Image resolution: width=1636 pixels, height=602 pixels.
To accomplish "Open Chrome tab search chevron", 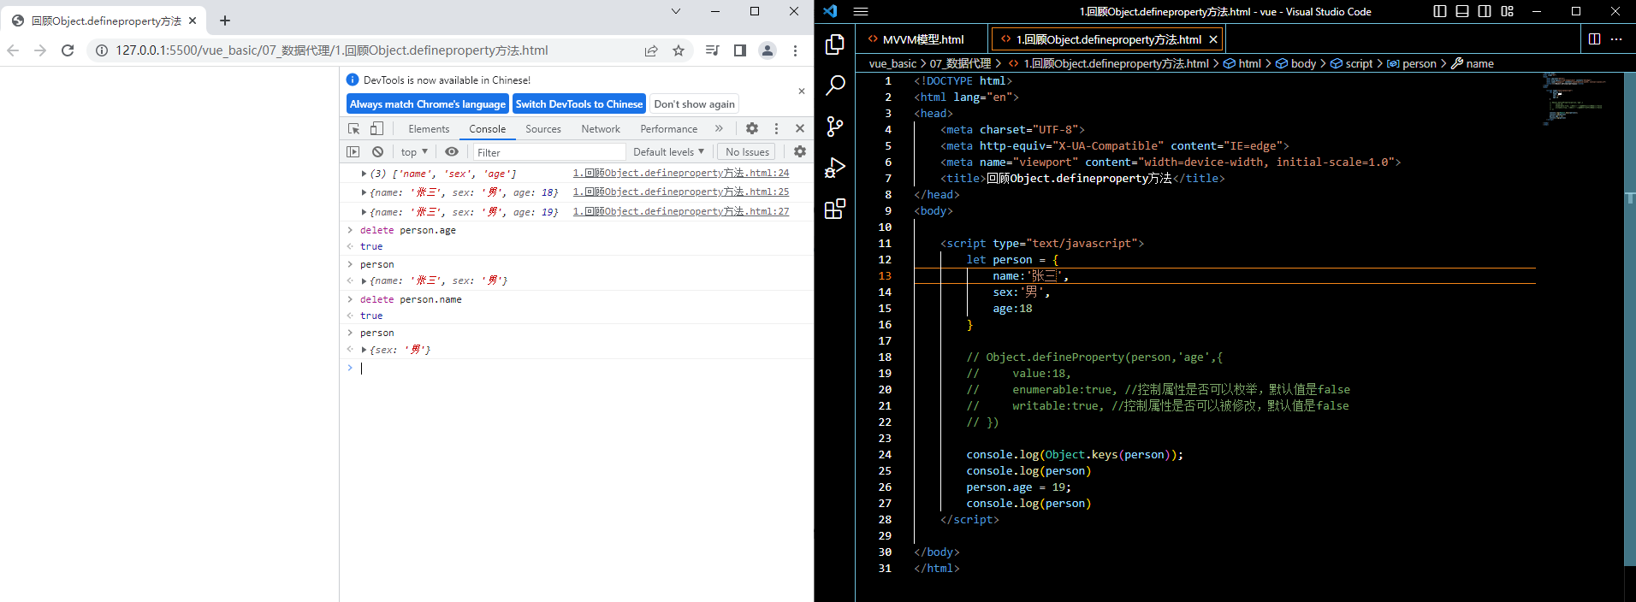I will coord(676,11).
